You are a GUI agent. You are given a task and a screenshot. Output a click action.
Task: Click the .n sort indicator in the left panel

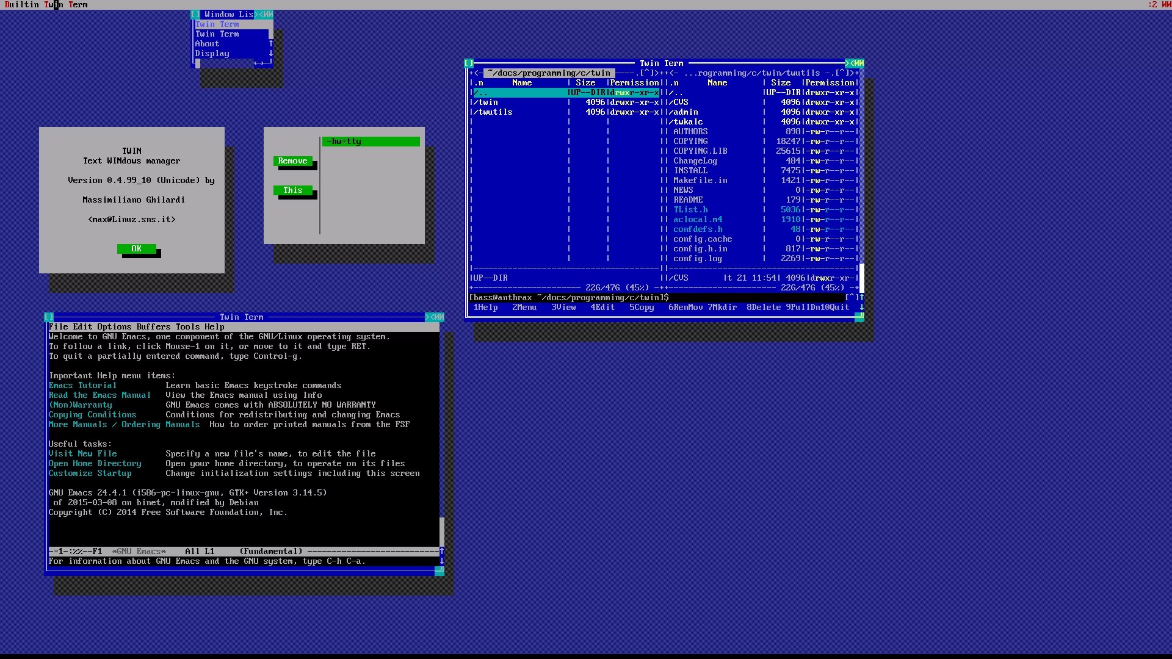click(x=479, y=82)
